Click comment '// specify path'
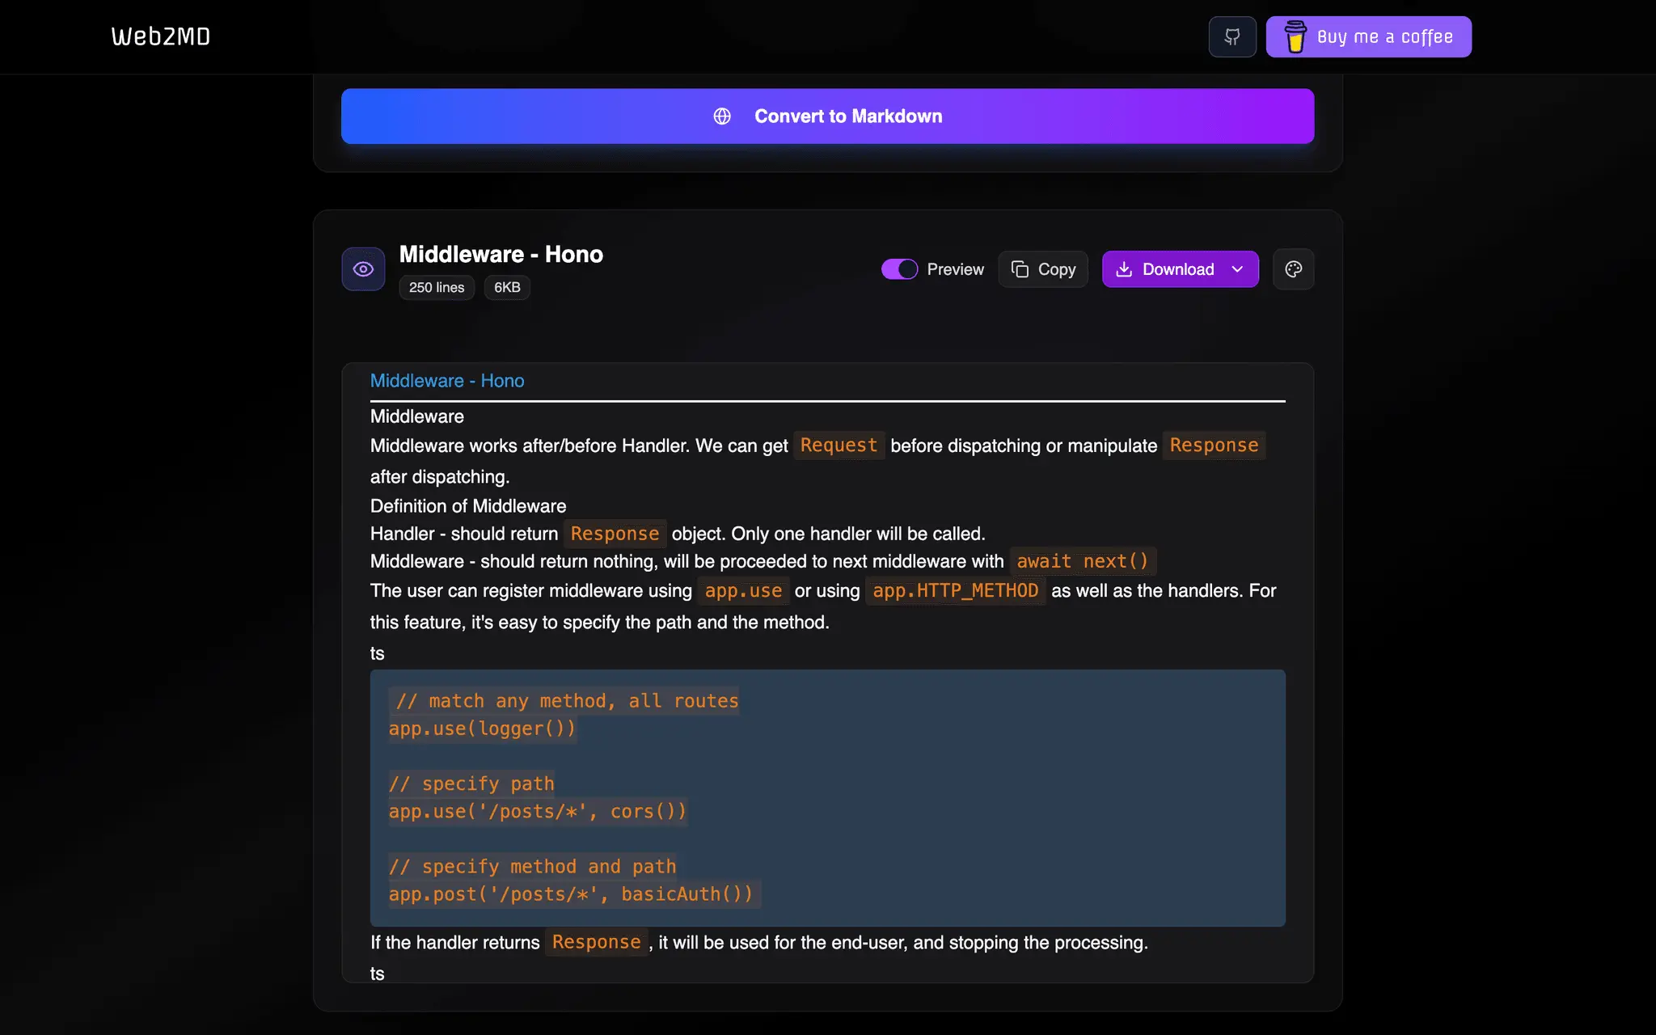The height and width of the screenshot is (1035, 1656). pos(471,784)
